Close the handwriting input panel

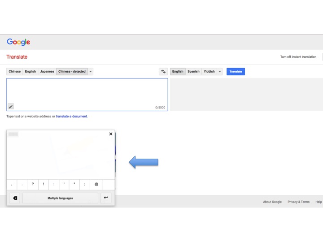click(x=111, y=134)
